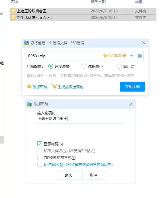The width and height of the screenshot is (165, 198).
Task: Click the 输入密码 text field
Action: [x=81, y=119]
